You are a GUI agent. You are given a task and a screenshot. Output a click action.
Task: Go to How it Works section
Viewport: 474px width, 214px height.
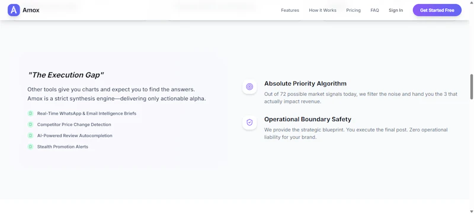pos(322,10)
